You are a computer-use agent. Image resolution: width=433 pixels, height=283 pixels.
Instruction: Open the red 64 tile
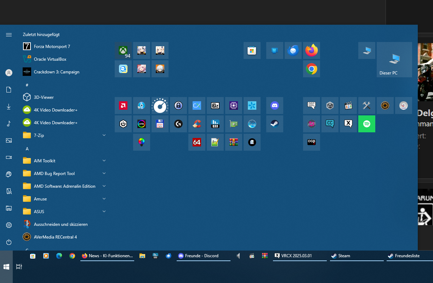pos(197,142)
